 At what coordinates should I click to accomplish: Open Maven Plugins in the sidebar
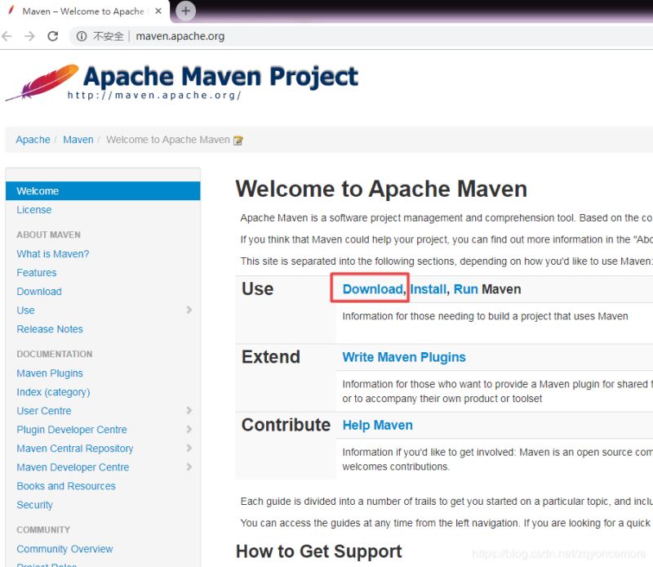pyautogui.click(x=50, y=373)
